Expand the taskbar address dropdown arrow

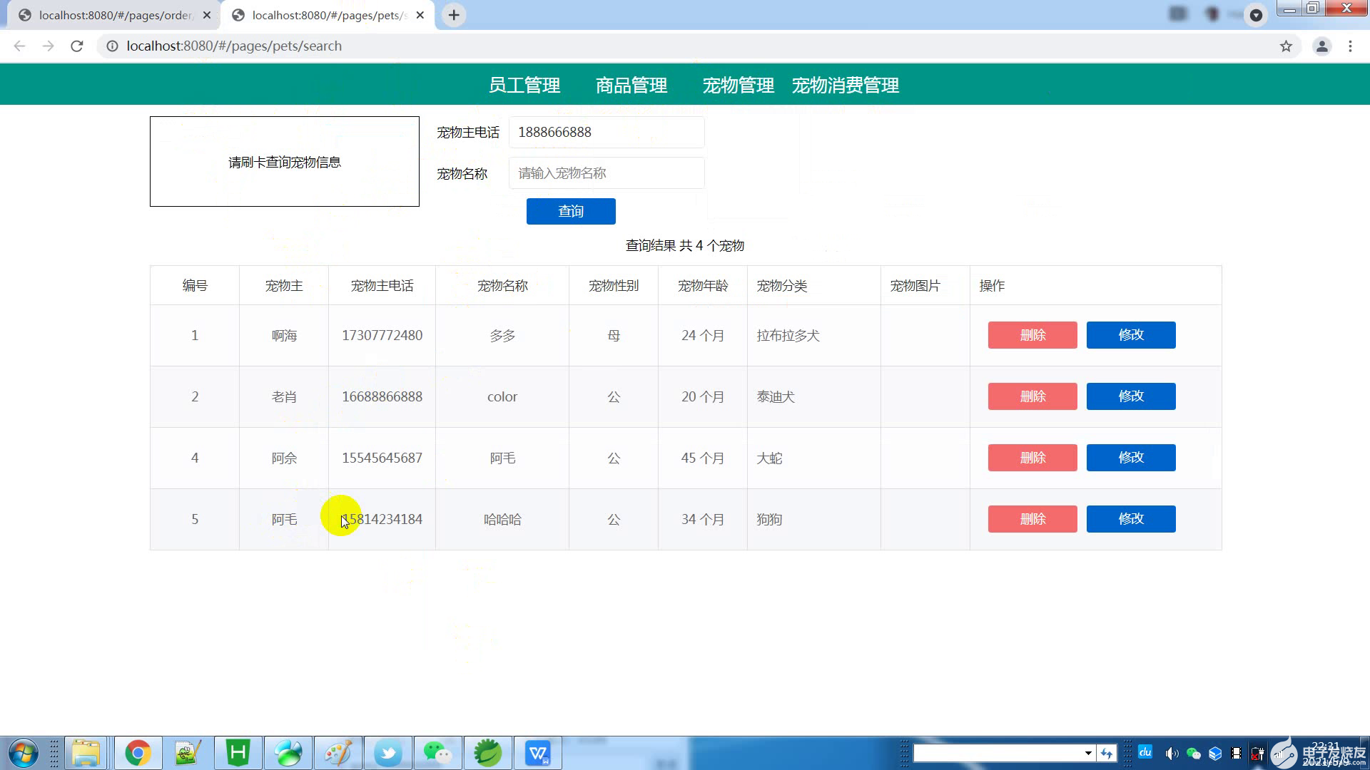pos(1088,753)
